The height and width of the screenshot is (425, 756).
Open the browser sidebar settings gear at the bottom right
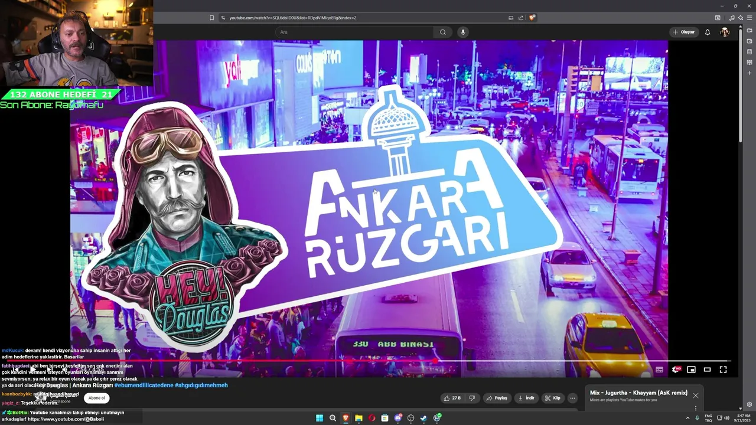click(750, 404)
